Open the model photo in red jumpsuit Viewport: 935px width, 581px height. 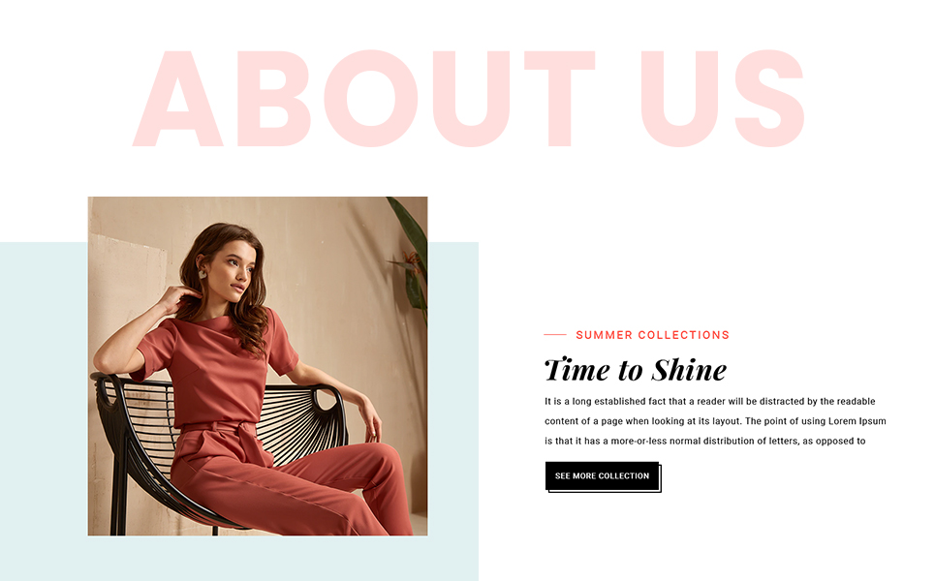(258, 366)
